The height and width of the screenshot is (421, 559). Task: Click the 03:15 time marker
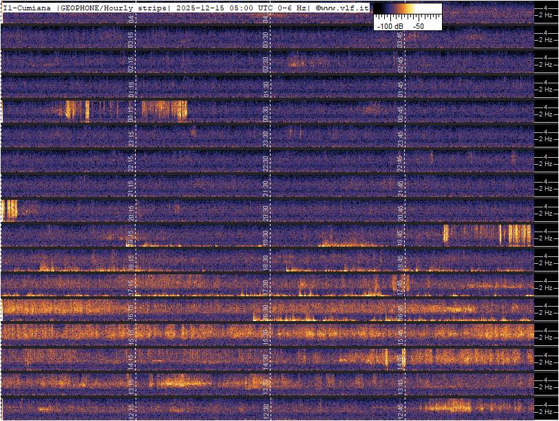131,40
